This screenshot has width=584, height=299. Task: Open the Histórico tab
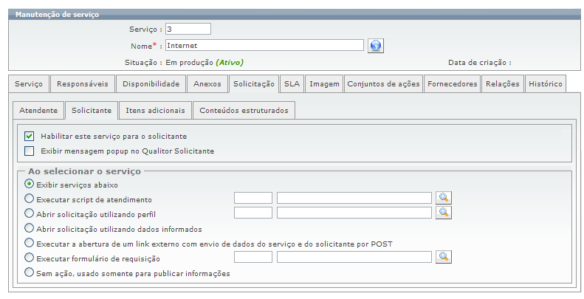pyautogui.click(x=546, y=84)
